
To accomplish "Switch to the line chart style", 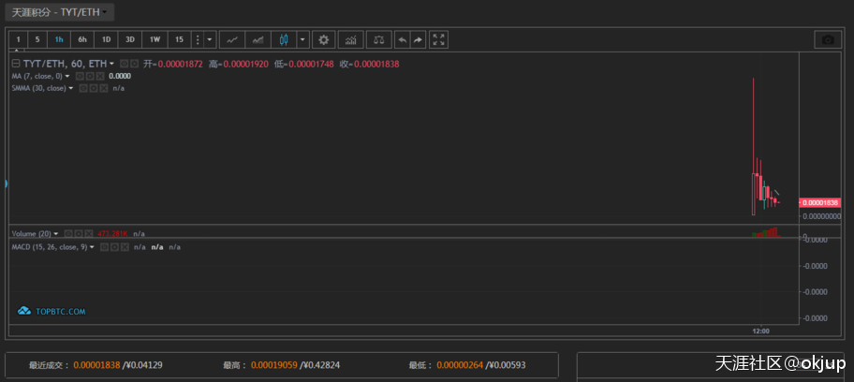I will click(232, 39).
